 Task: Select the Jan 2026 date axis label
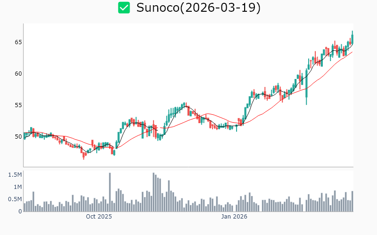234,217
